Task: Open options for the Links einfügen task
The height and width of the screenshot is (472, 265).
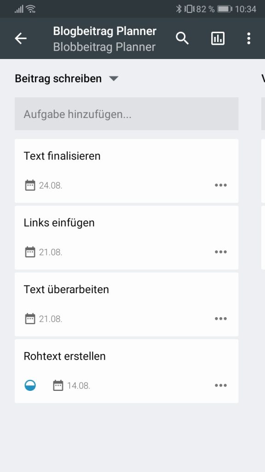Action: point(221,252)
